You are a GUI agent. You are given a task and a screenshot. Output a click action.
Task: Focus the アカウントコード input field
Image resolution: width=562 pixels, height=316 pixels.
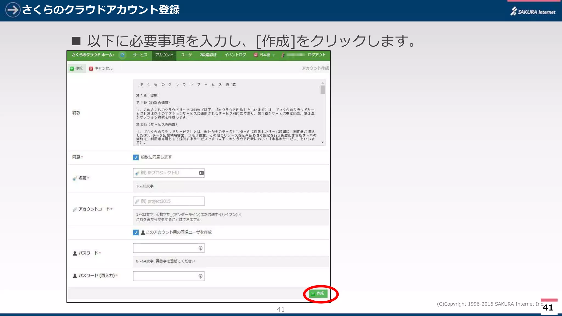(x=168, y=201)
